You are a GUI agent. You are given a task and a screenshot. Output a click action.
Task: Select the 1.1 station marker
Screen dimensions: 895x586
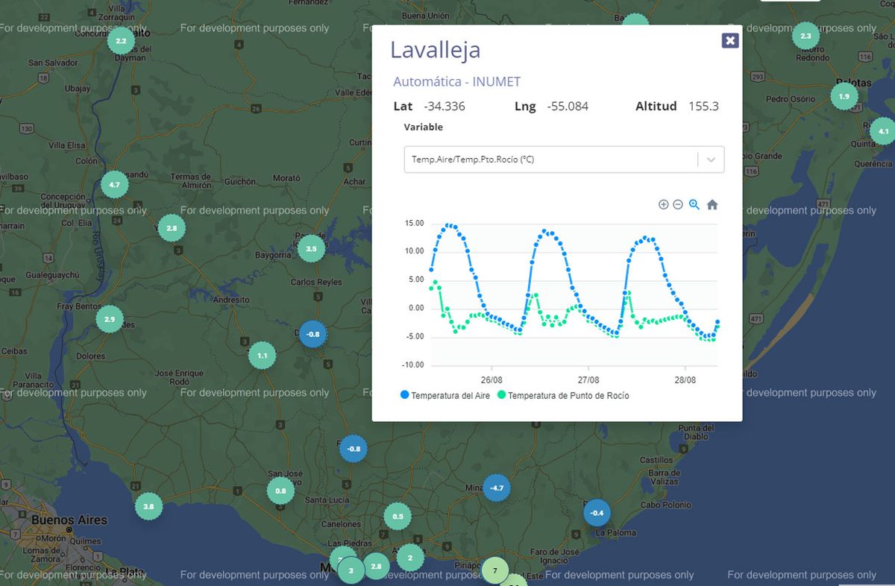point(262,356)
